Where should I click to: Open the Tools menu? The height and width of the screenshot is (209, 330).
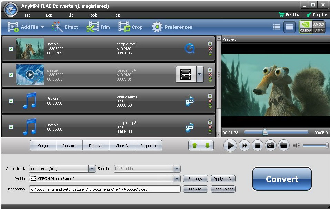click(x=93, y=15)
